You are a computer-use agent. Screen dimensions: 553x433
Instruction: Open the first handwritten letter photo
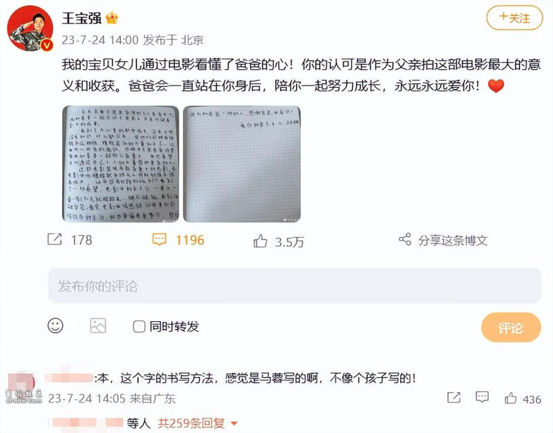tap(120, 164)
